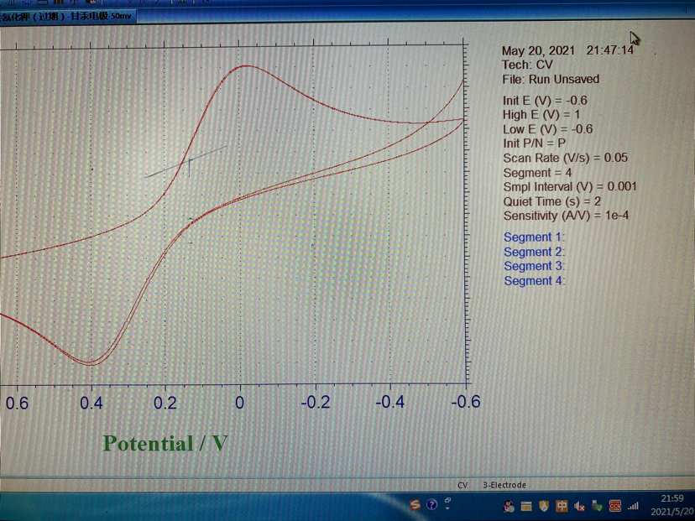Select the document window title tab
Screen dimensions: 695x521
67,16
